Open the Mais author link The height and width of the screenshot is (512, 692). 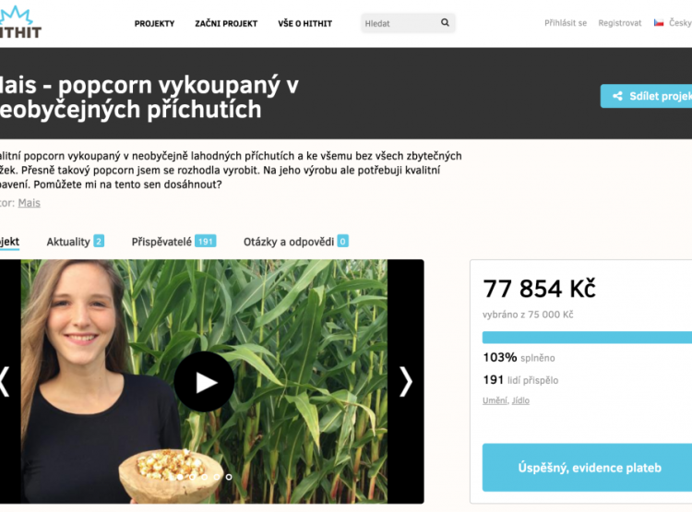click(30, 203)
